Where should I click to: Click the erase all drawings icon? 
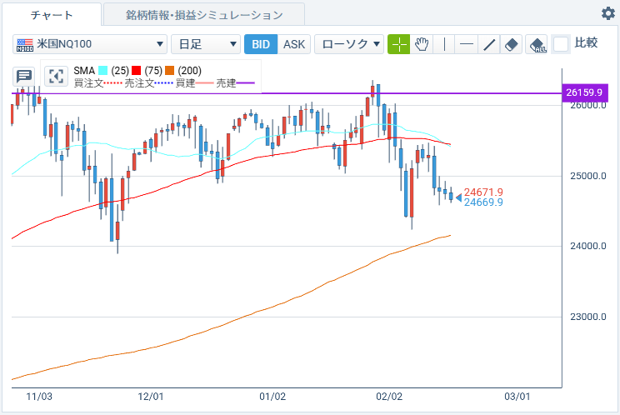[537, 44]
